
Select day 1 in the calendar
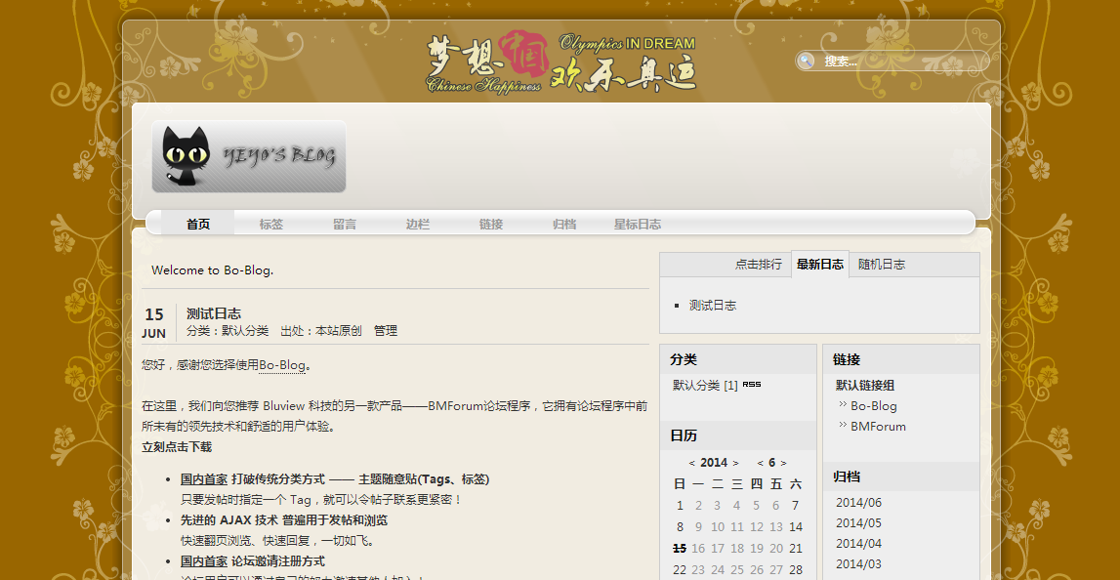click(680, 506)
